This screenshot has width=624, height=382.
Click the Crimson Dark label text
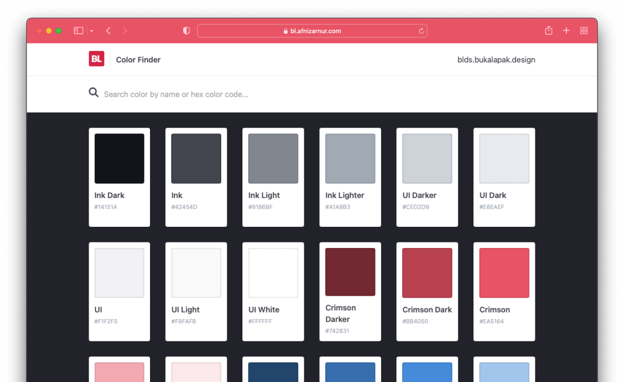pyautogui.click(x=427, y=310)
